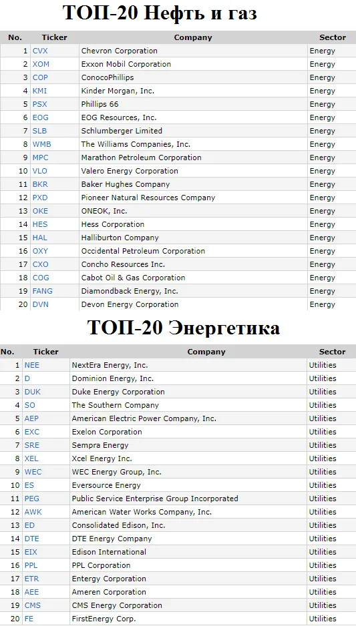The height and width of the screenshot is (626, 356).
Task: Open the NEE ticker link
Action: tap(32, 365)
